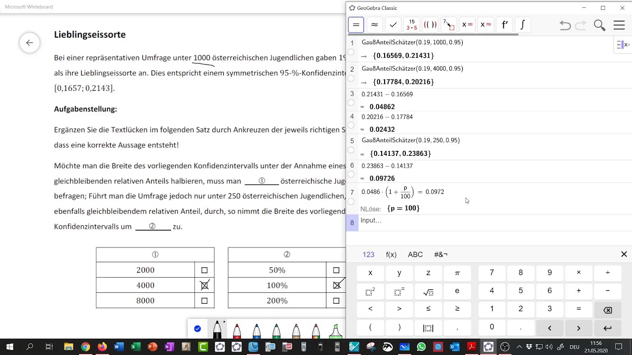Image resolution: width=632 pixels, height=355 pixels.
Task: Select the Keep Input checkmark tool
Action: [393, 25]
